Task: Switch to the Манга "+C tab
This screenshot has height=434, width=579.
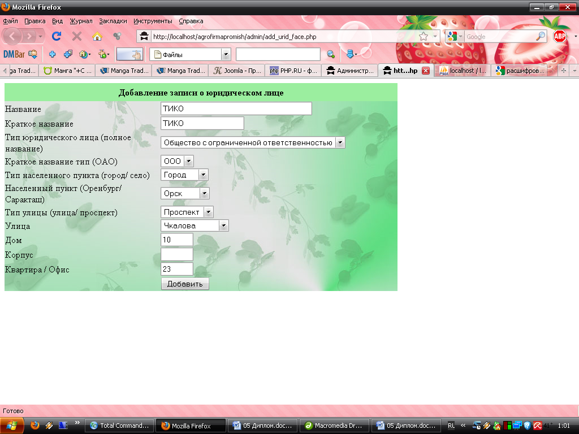Action: tap(67, 71)
